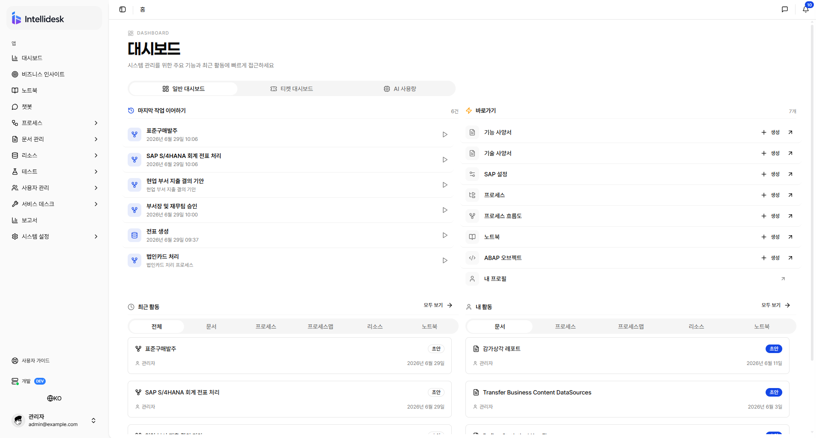This screenshot has height=438, width=816.
Task: Switch language with the KO globe button
Action: [x=54, y=398]
